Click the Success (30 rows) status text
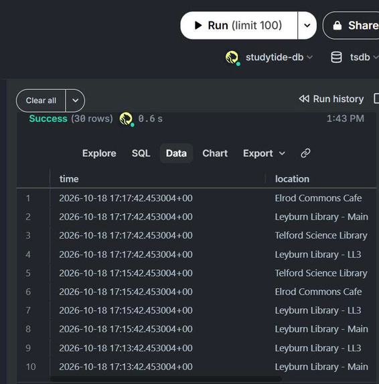379x384 pixels. [71, 119]
